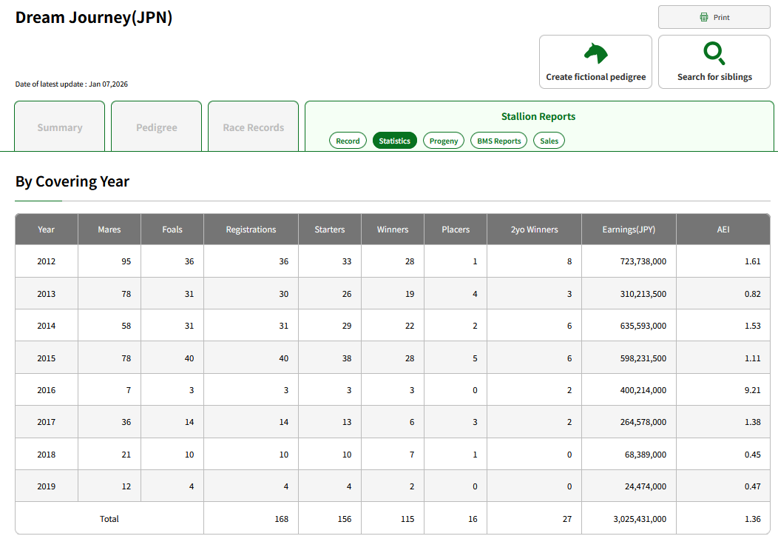The image size is (778, 536).
Task: Click total AEI value 1.36
Action: click(x=752, y=519)
